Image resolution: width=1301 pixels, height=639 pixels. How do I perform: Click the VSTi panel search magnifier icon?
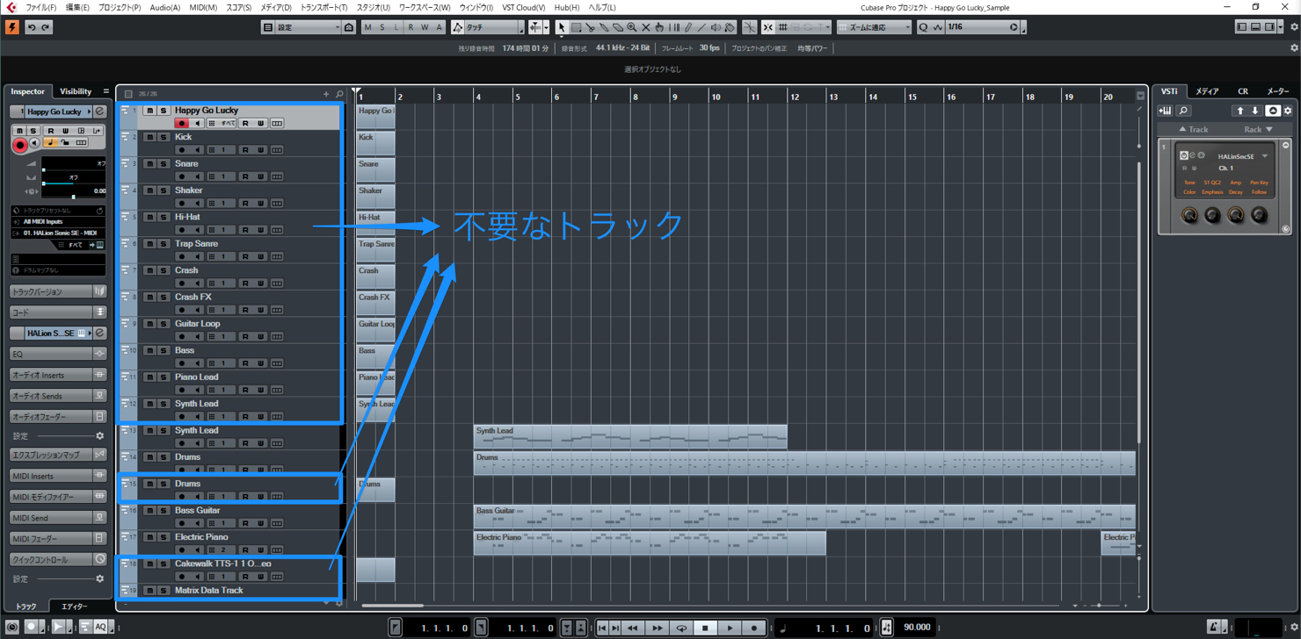coord(1183,111)
